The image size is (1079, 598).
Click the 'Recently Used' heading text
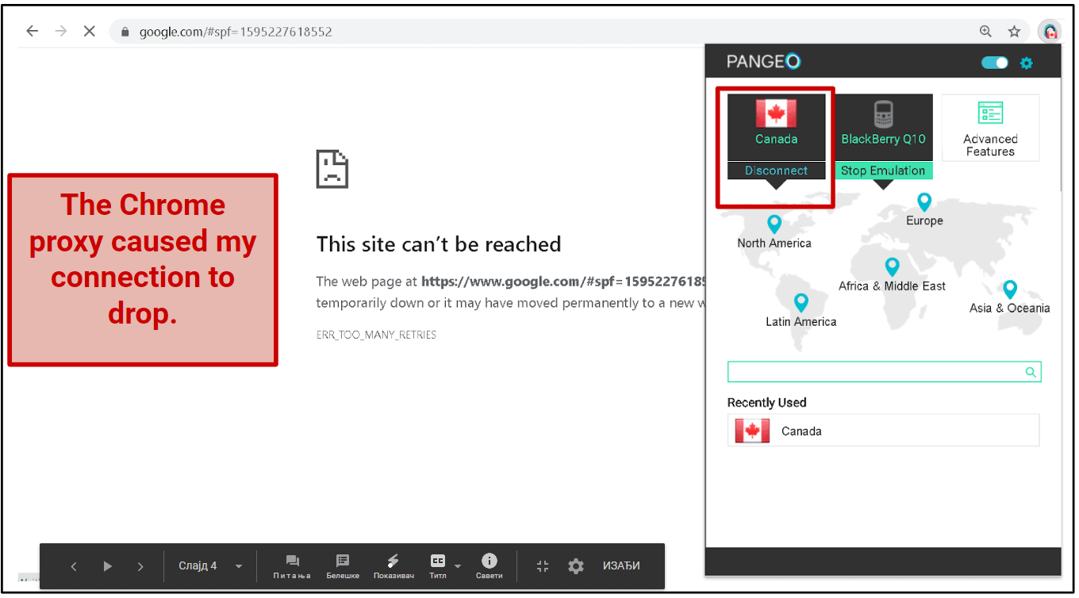766,403
